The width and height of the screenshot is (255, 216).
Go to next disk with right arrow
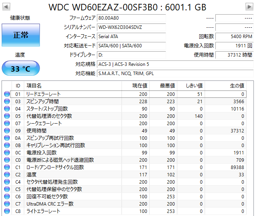(249, 7)
